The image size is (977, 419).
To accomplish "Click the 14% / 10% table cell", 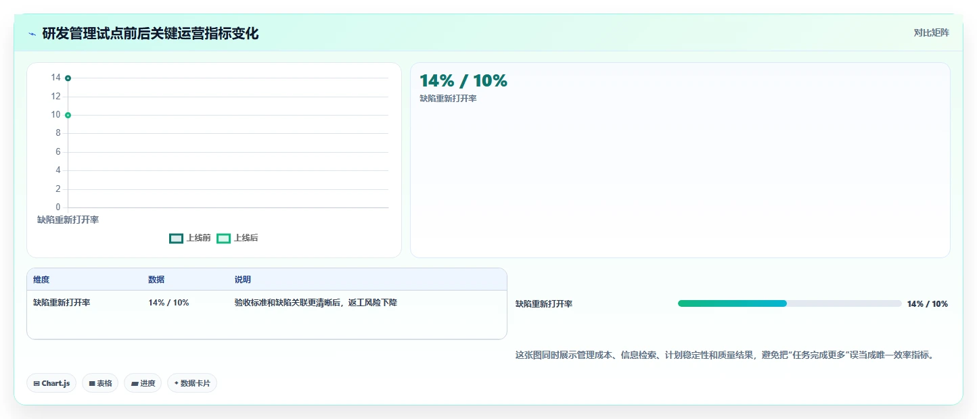I will coord(168,303).
